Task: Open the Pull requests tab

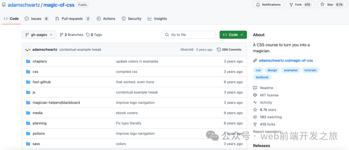Action: 73,19
